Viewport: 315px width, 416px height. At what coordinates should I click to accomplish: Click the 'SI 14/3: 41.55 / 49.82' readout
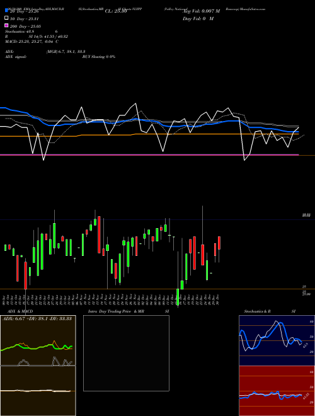tap(49, 37)
